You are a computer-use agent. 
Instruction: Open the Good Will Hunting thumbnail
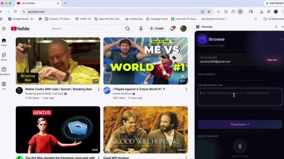click(146, 130)
